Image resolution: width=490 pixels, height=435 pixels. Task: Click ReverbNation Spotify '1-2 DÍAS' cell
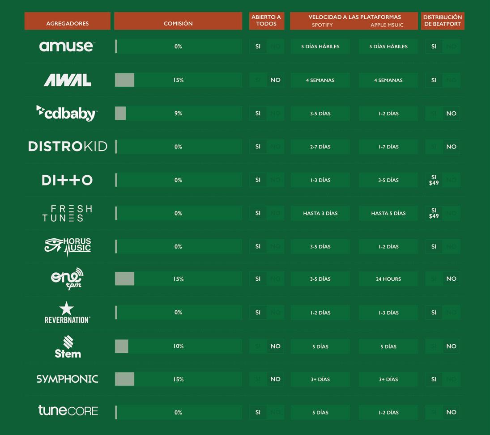tap(320, 312)
